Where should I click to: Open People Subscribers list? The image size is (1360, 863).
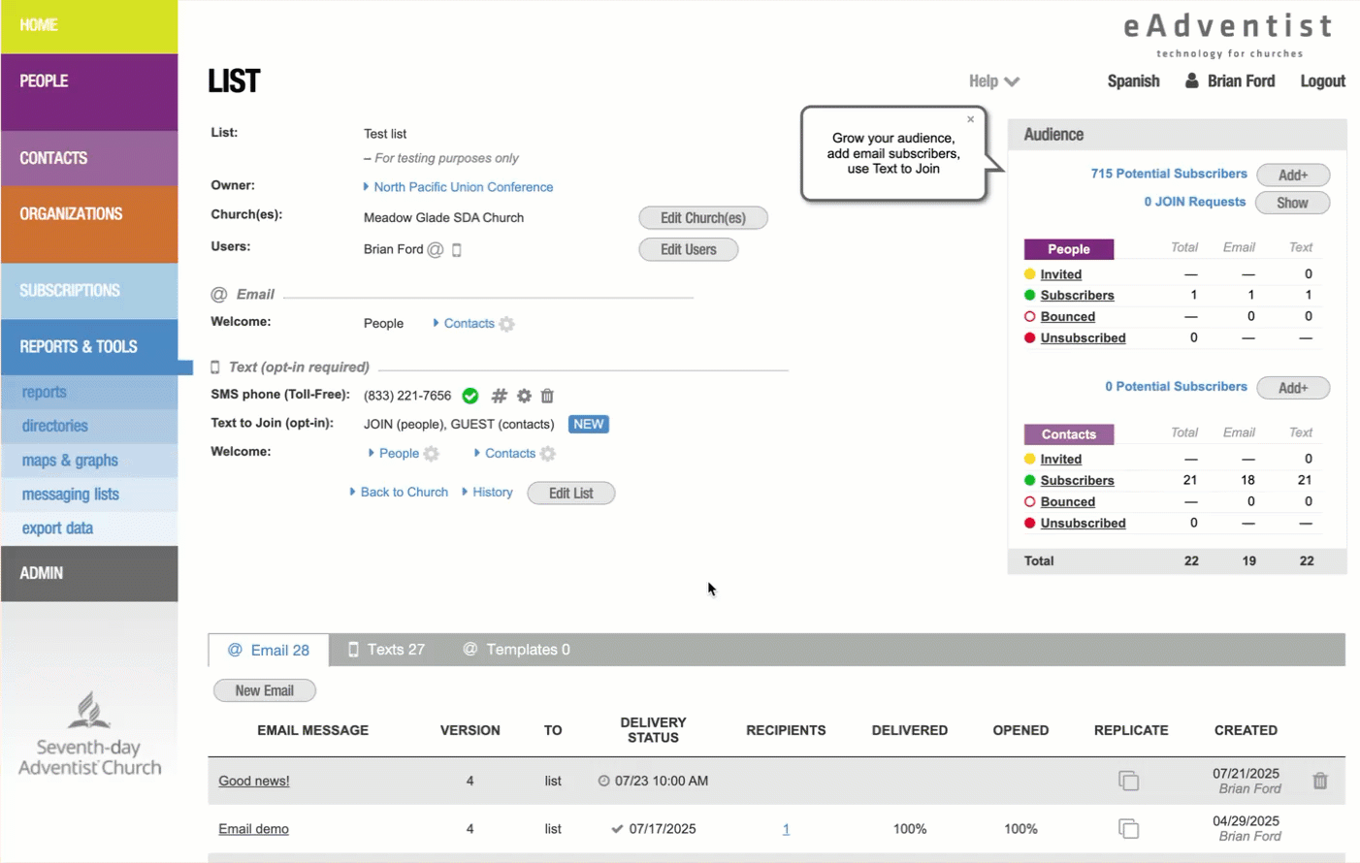[1077, 296]
